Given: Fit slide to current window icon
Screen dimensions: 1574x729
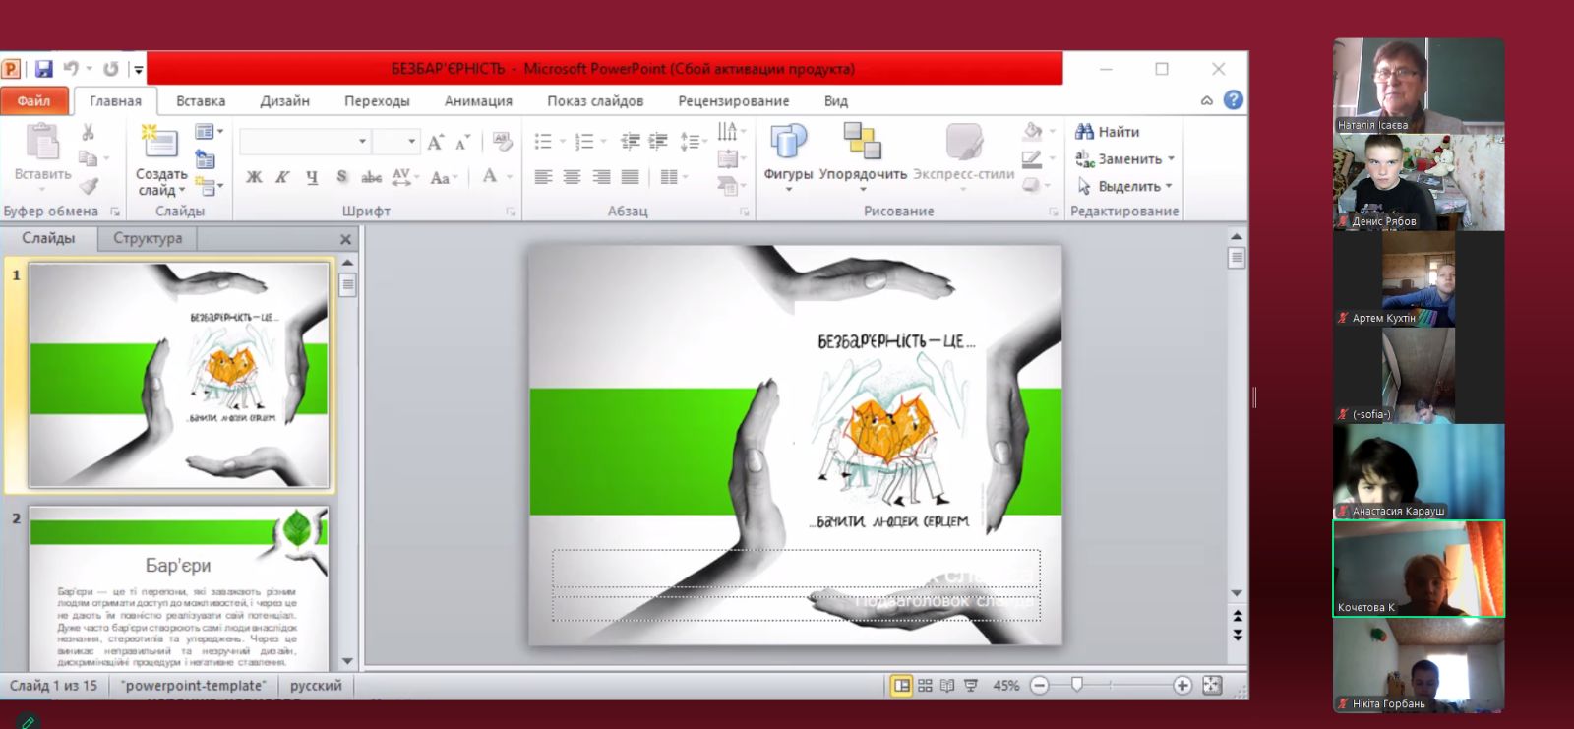Looking at the screenshot, I should pyautogui.click(x=1212, y=686).
